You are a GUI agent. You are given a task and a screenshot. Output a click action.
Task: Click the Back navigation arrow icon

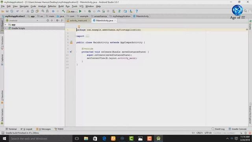[x=53, y=11]
